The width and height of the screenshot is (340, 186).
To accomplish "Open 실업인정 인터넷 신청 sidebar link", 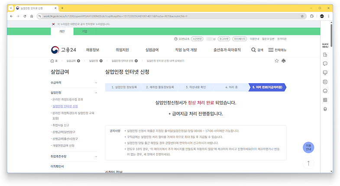I will pos(65,106).
